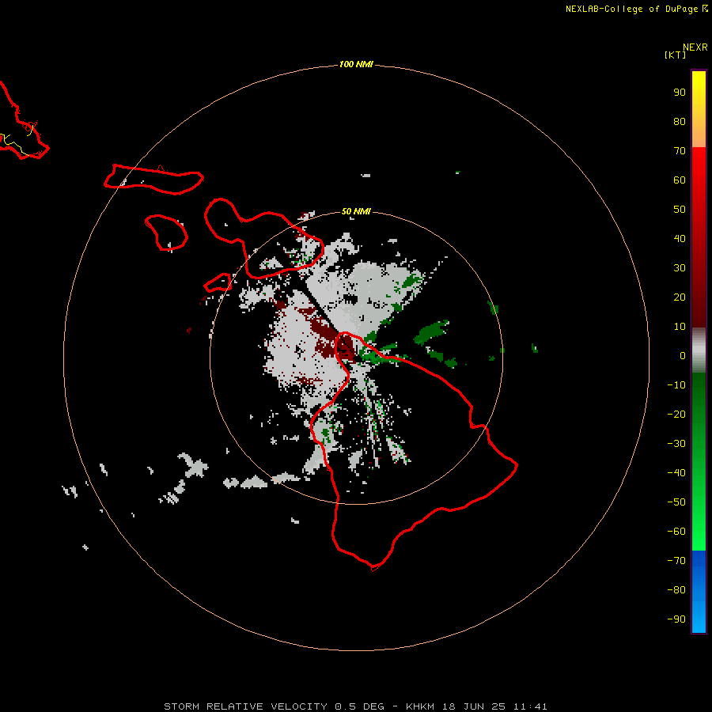Click the yellow top segment of color bar
This screenshot has height=712, width=712.
(699, 109)
